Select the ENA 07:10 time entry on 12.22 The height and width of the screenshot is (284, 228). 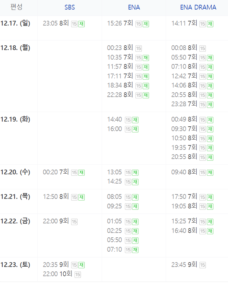115,249
